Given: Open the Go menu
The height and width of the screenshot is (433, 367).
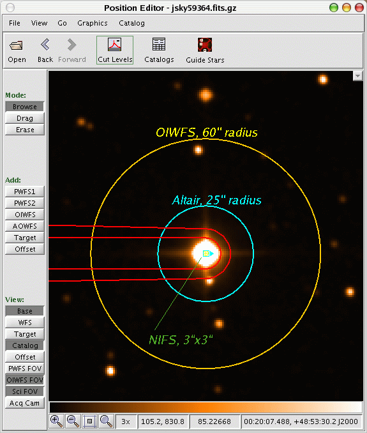Looking at the screenshot, I should (62, 23).
